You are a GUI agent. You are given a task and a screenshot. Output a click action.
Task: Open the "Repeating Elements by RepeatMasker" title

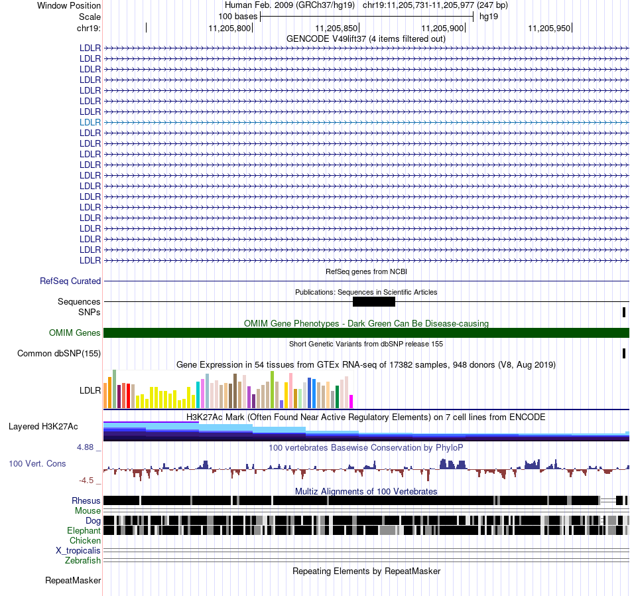coord(366,571)
